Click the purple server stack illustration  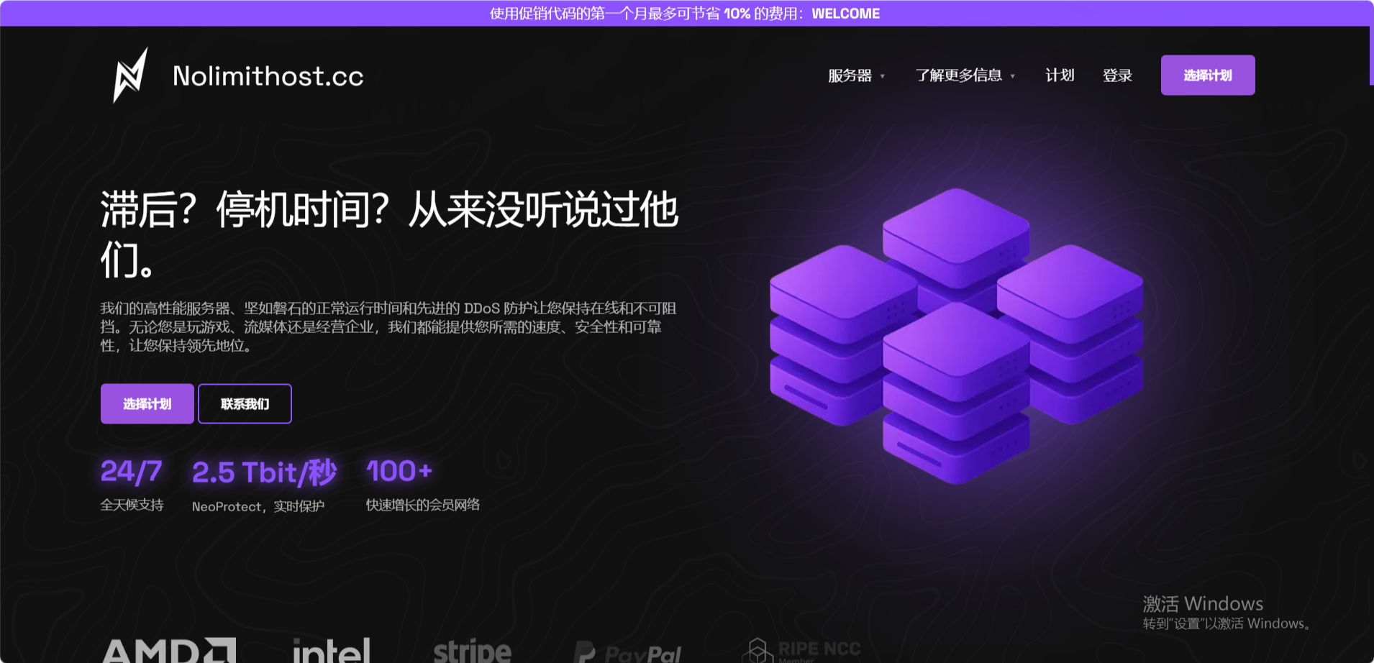(955, 337)
